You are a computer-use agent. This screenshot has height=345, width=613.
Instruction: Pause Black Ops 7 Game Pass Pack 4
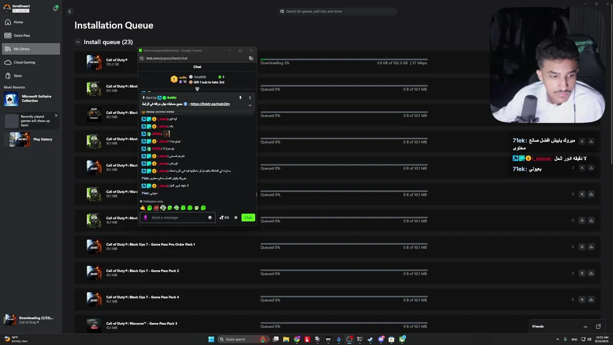[x=573, y=299]
